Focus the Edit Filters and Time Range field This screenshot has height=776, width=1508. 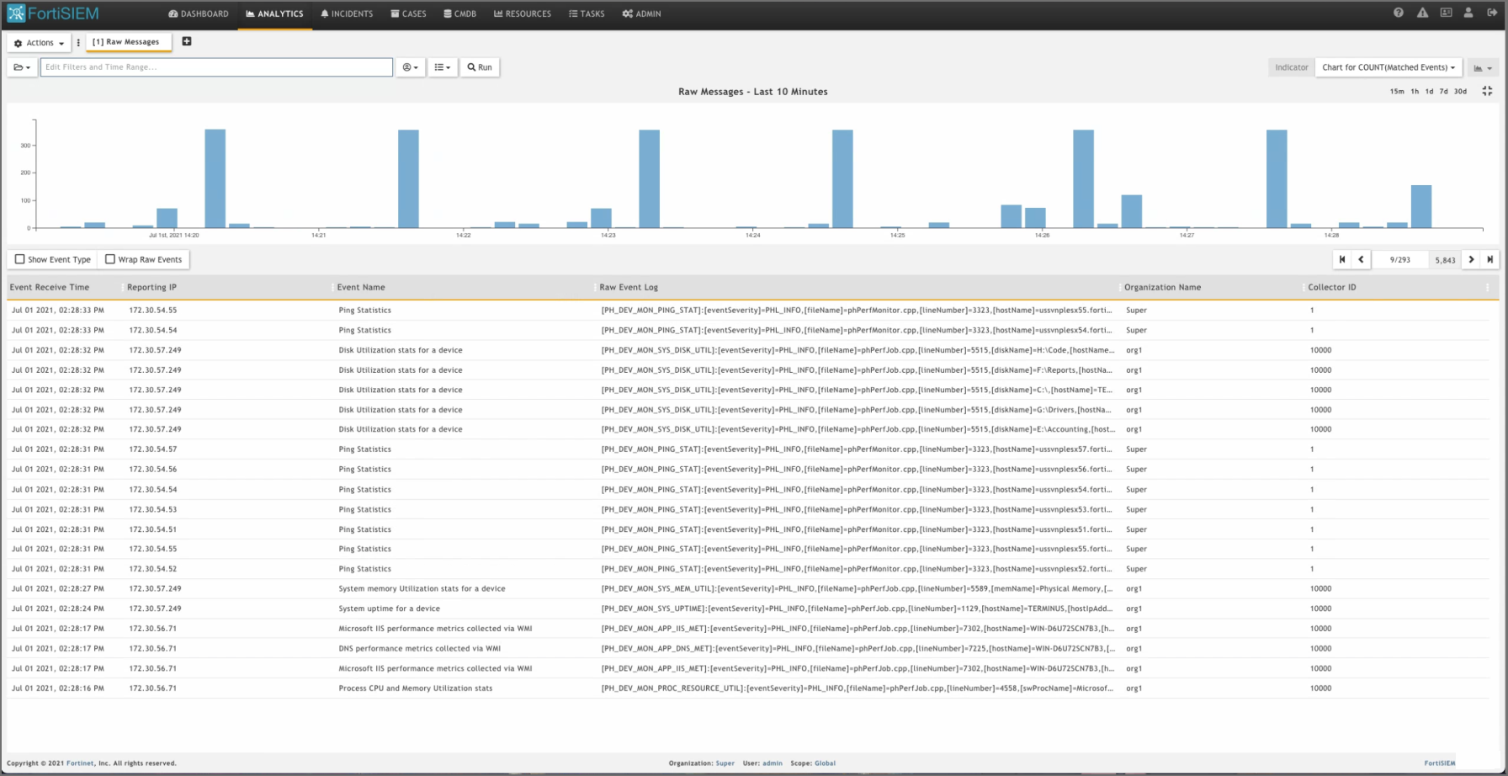216,67
